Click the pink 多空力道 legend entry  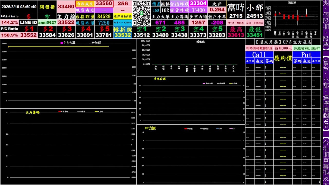tap(208, 84)
